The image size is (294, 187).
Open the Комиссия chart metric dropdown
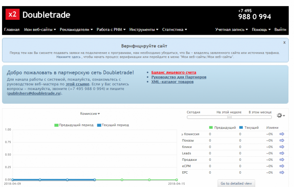pyautogui.click(x=90, y=113)
